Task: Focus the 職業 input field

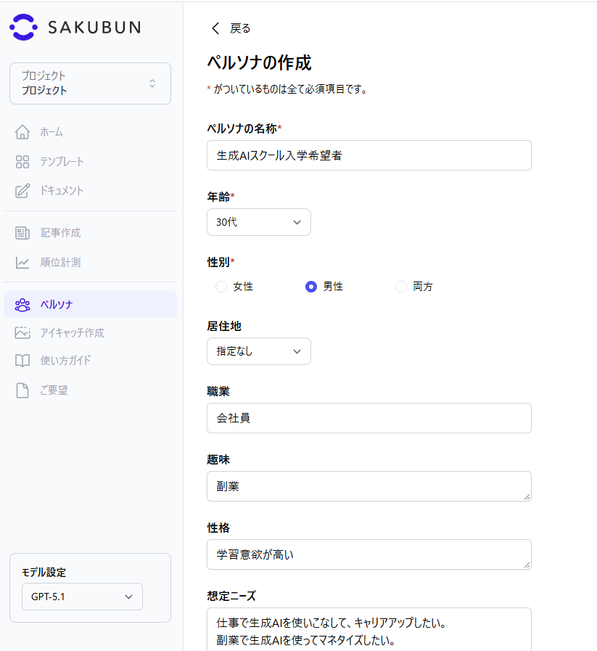Action: [x=369, y=418]
